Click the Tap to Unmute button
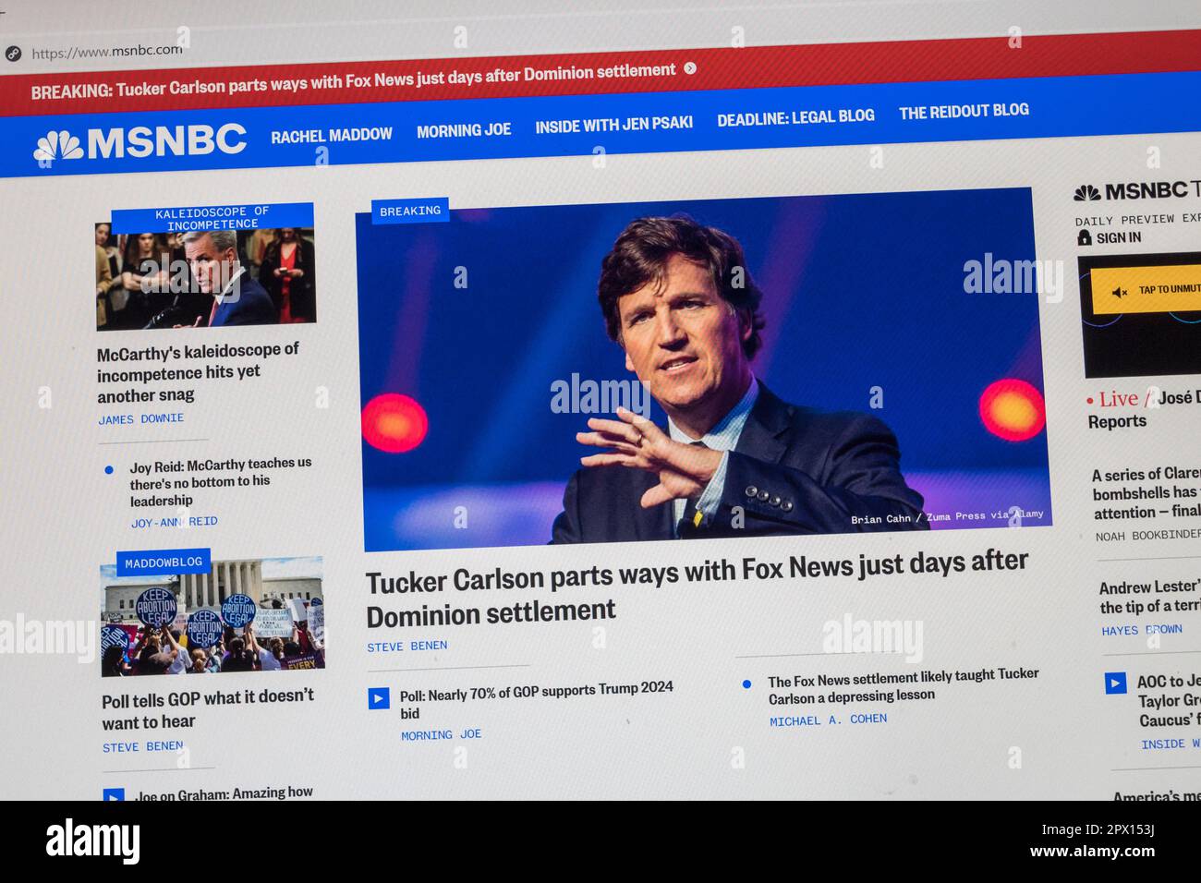 pos(1146,292)
